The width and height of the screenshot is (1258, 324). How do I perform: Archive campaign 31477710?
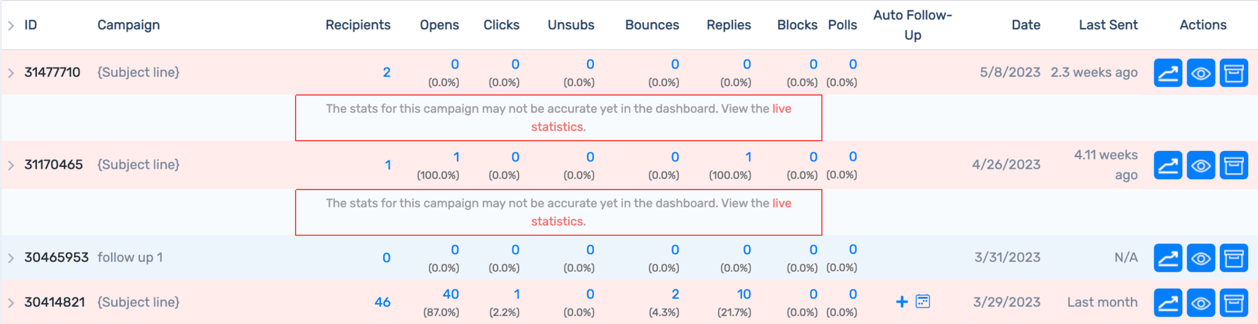[1233, 73]
